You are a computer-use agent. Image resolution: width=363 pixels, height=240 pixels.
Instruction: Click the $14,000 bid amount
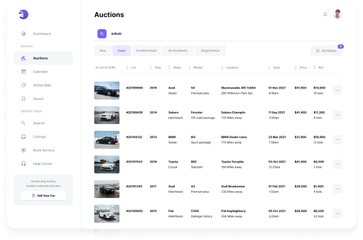[320, 88]
